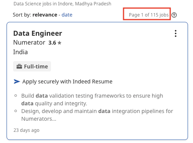Open the help icon beside job count
Viewport: 193px width, 143px height.
[174, 15]
